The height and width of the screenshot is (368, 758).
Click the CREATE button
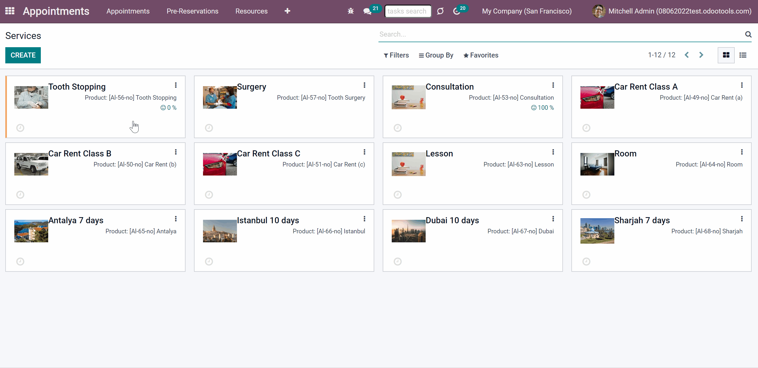[23, 55]
